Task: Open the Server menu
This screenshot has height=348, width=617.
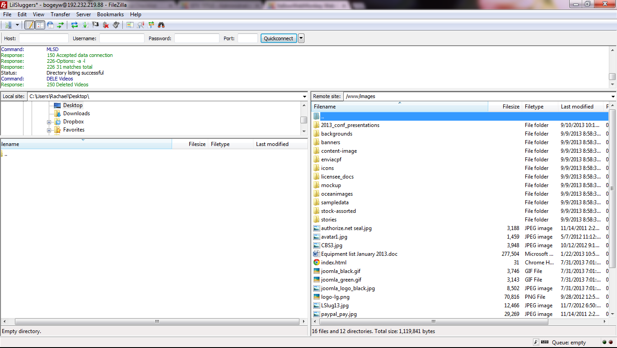Action: pyautogui.click(x=84, y=14)
